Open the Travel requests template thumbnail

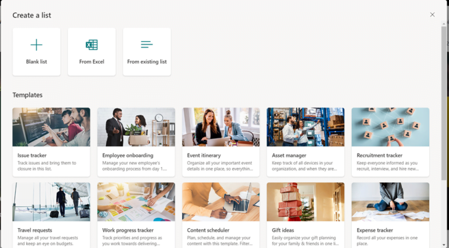[x=51, y=202]
